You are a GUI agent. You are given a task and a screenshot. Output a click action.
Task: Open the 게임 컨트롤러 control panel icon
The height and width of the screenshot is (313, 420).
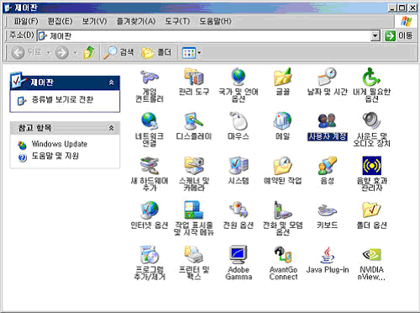pos(150,77)
